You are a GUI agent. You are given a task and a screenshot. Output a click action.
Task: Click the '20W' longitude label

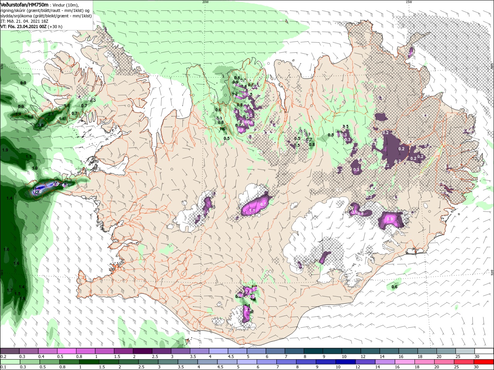[x=205, y=2]
